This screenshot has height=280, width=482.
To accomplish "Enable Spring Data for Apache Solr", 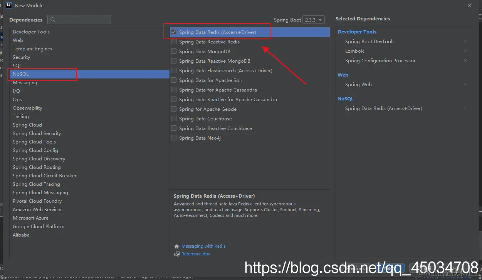I will pyautogui.click(x=174, y=80).
